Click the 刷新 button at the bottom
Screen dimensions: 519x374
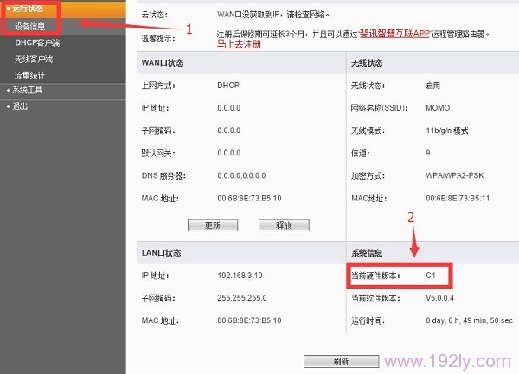[328, 361]
